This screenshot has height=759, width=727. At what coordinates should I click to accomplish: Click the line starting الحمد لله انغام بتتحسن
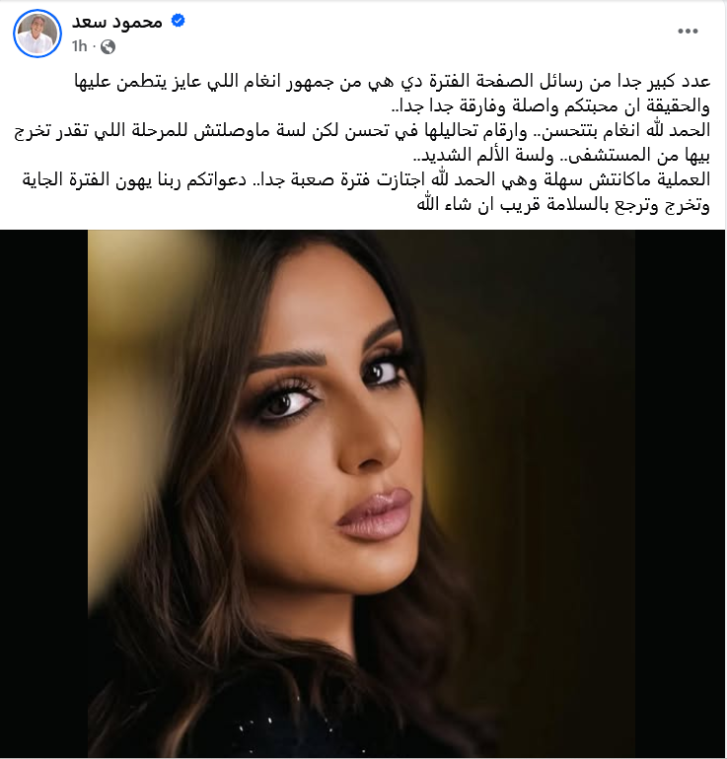pos(362,131)
